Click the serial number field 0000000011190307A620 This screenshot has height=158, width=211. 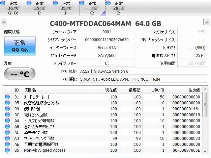tap(107, 40)
